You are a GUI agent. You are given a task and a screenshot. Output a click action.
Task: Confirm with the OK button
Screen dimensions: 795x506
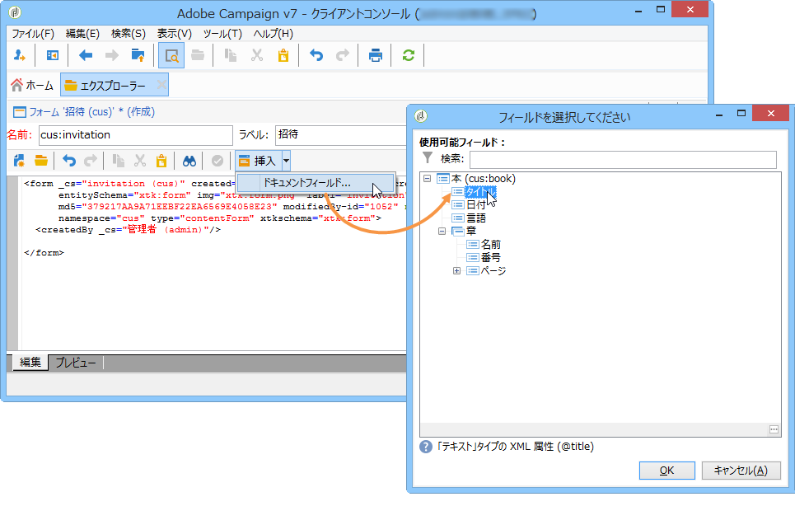pyautogui.click(x=666, y=471)
